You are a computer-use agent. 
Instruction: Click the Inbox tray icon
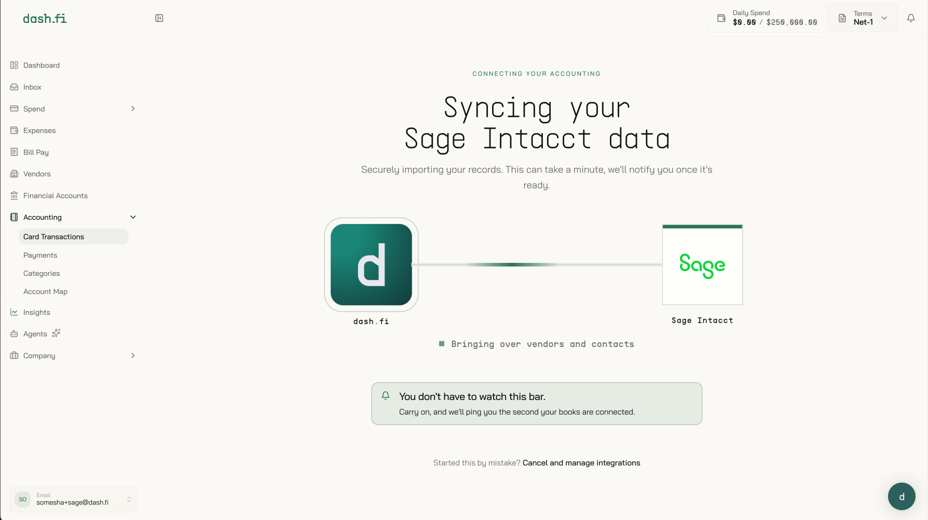(14, 87)
